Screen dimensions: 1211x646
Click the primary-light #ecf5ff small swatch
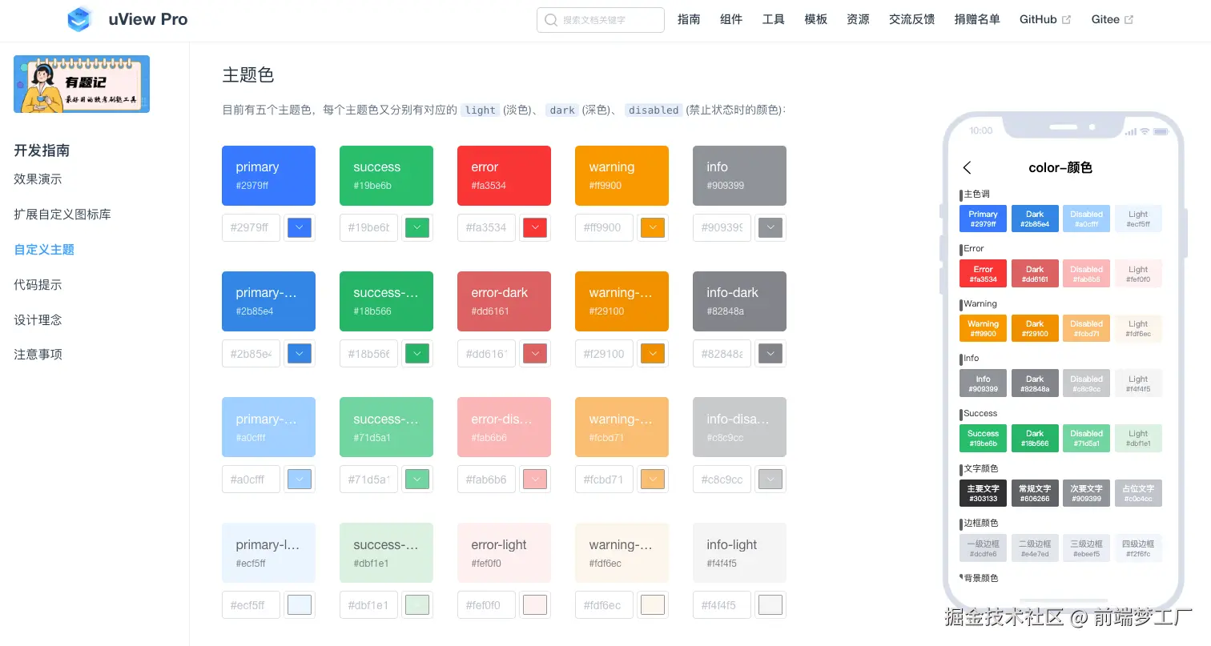[x=300, y=605]
